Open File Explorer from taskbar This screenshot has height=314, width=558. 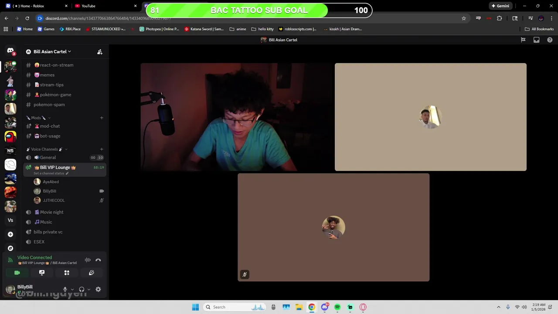pos(299,307)
